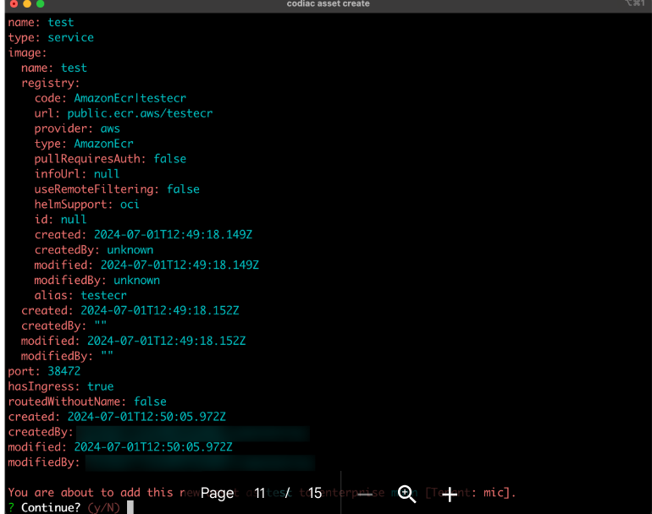
Task: Click the yellow minimize window button
Action: click(x=27, y=3)
